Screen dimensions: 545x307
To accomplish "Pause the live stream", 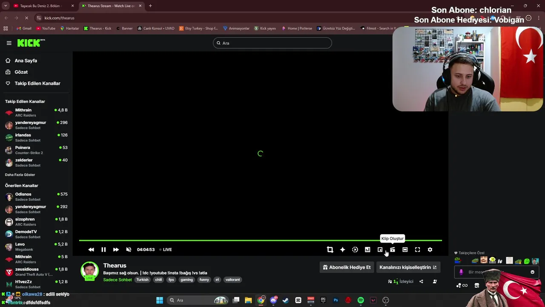I will 103,249.
